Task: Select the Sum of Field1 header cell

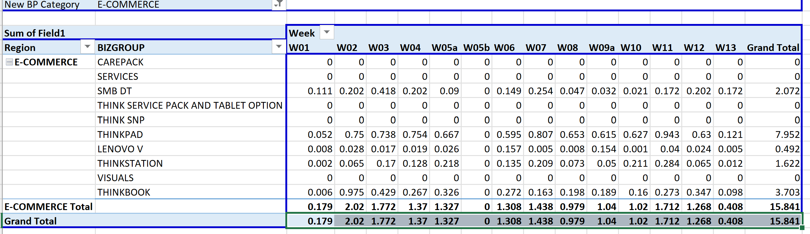Action: coord(35,33)
